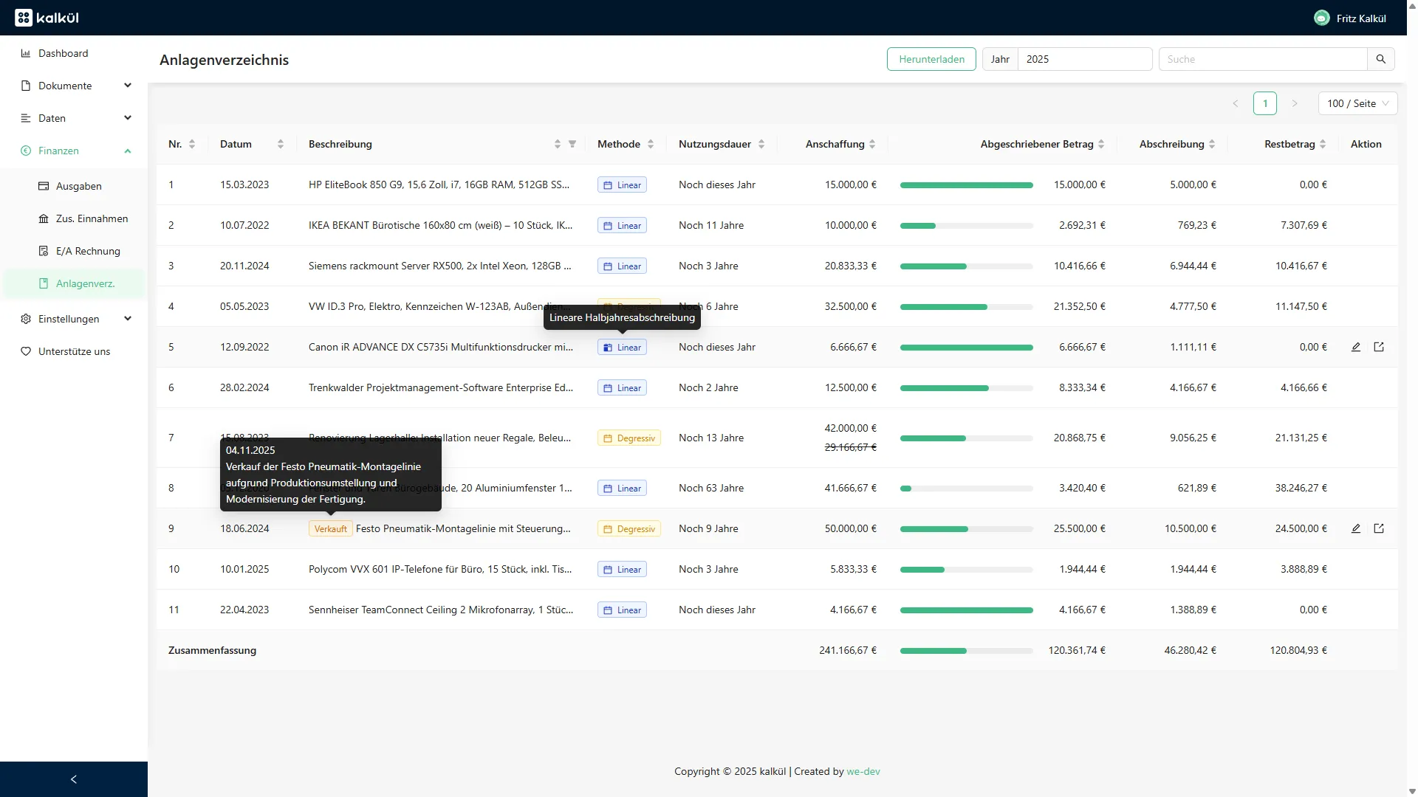Screen dimensions: 1418x797
Task: Open row 5 export icon
Action: click(x=1379, y=347)
